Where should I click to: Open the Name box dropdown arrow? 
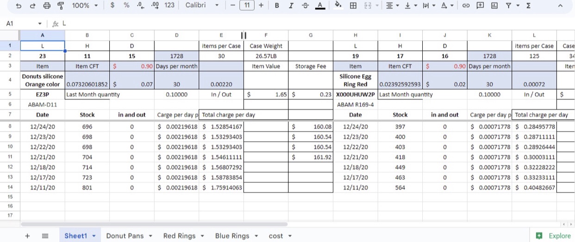click(x=40, y=23)
